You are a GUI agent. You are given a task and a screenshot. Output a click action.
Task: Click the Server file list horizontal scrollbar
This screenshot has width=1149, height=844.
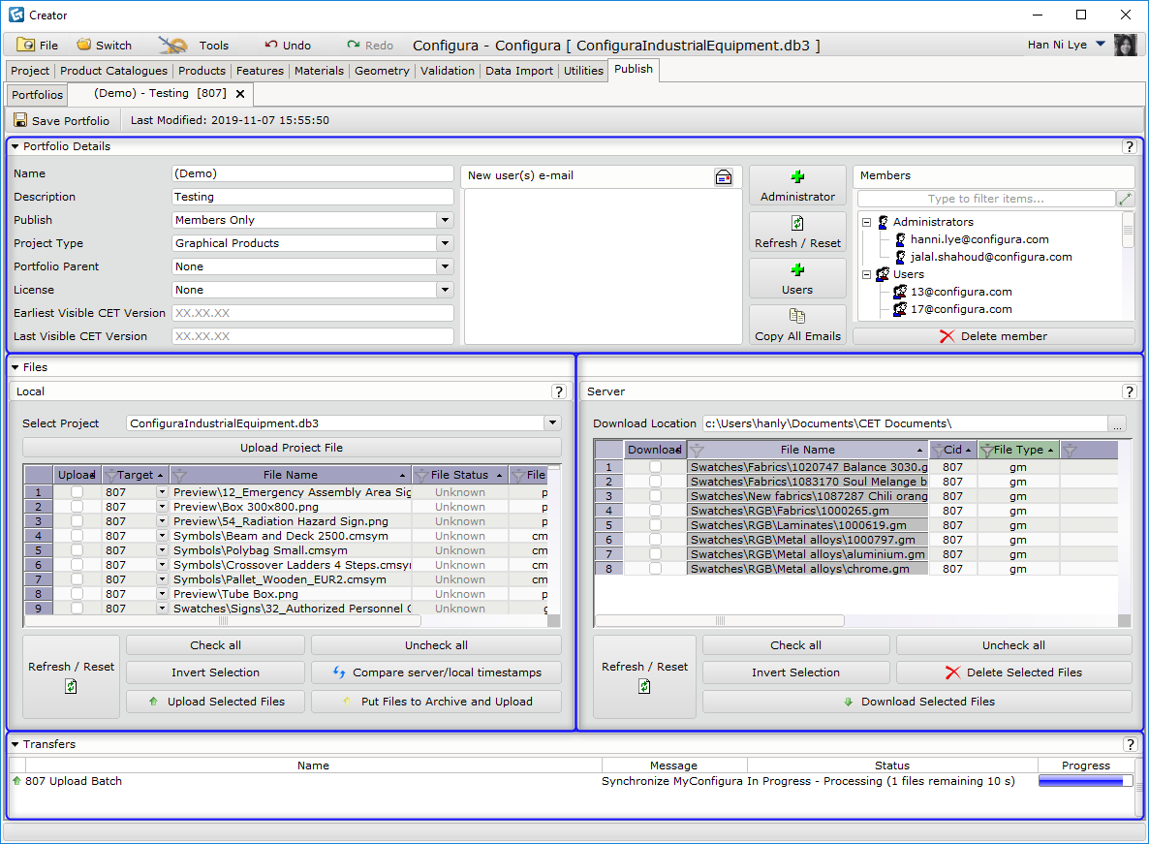click(x=720, y=621)
